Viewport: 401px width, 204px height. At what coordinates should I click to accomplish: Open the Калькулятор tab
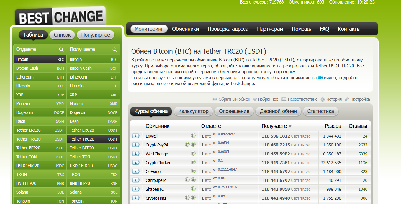click(193, 111)
